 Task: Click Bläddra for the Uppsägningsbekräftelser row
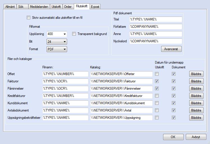196,118
